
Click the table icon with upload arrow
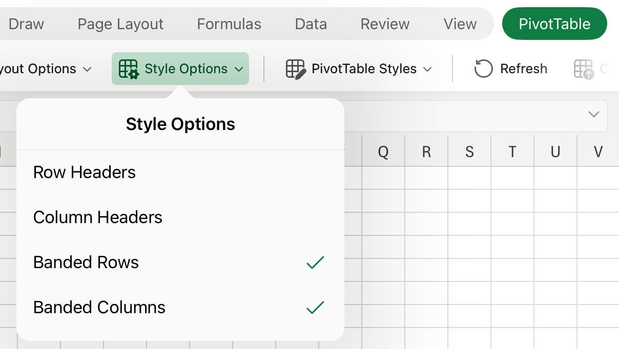(583, 68)
